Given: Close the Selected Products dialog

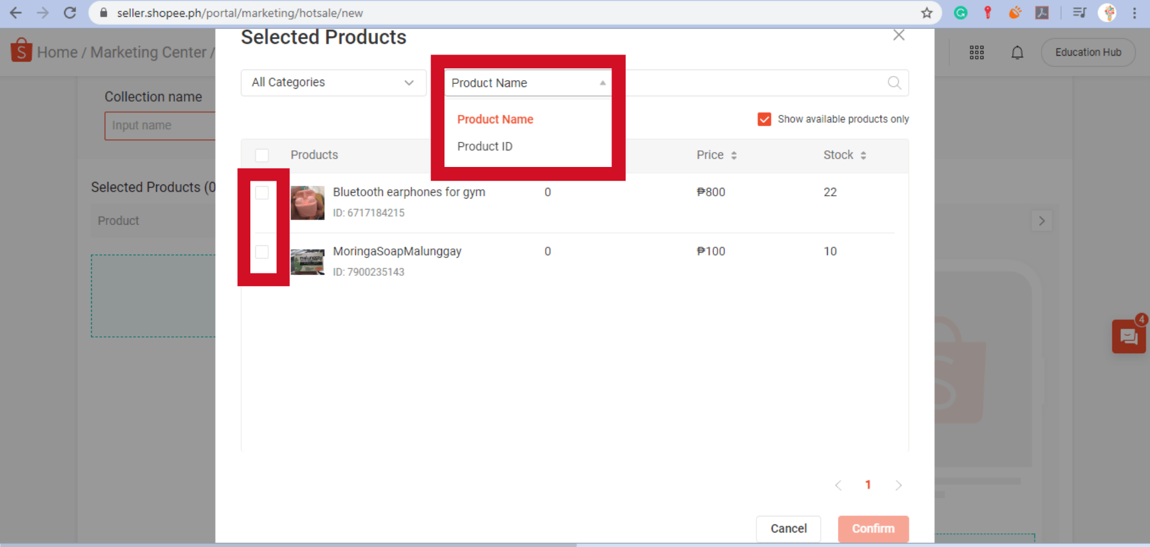Looking at the screenshot, I should 898,35.
